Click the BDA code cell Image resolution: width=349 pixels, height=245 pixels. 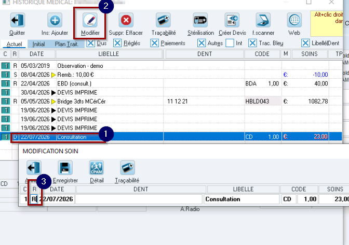click(251, 84)
